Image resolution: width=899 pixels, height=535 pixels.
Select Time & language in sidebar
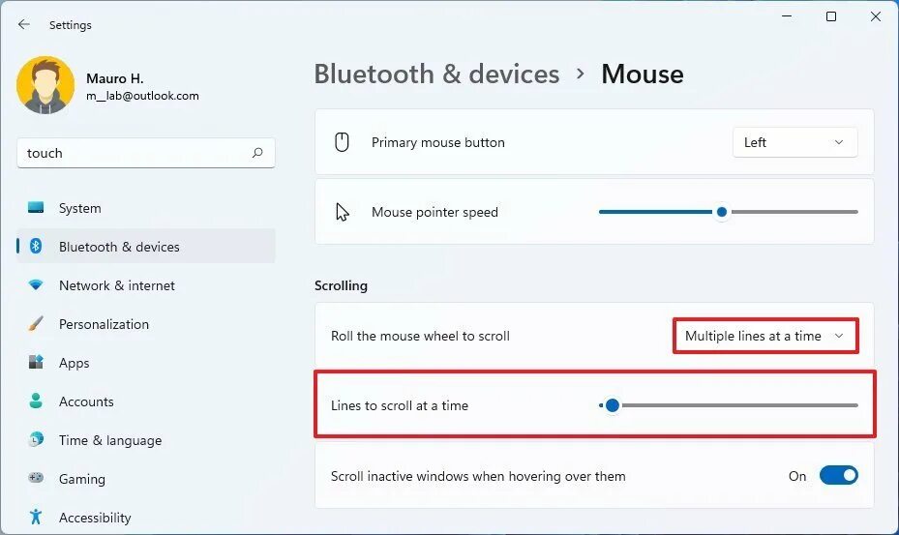click(x=109, y=440)
